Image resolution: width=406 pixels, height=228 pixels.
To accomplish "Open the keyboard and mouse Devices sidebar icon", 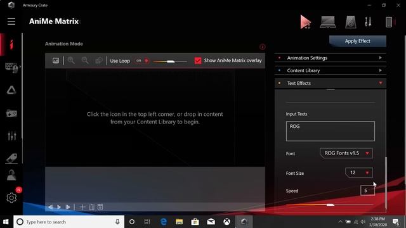I will coord(11,68).
